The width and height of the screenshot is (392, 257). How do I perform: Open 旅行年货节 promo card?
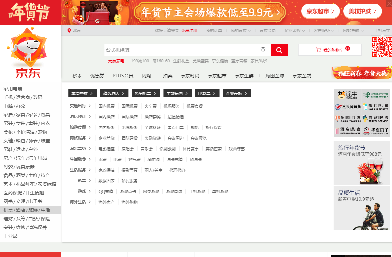tap(362, 163)
